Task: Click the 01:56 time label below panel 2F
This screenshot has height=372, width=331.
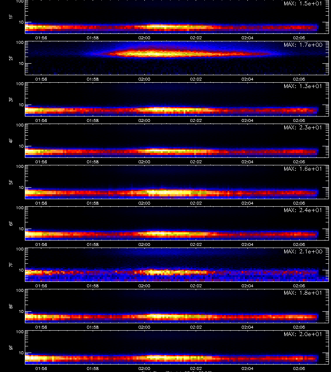Action: [41, 79]
